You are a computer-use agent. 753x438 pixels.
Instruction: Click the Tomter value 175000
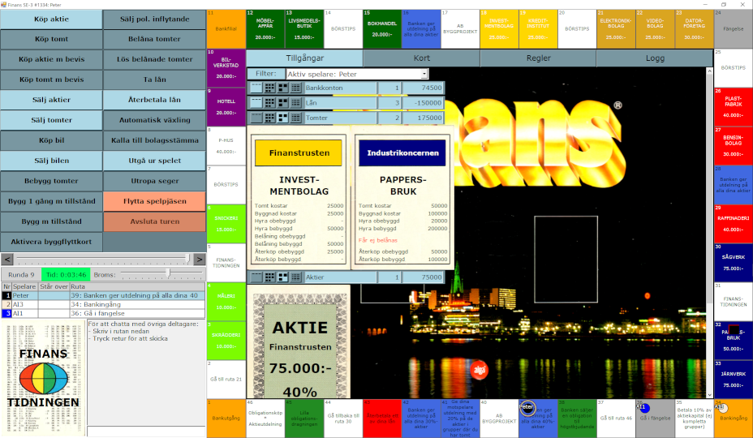click(x=423, y=118)
